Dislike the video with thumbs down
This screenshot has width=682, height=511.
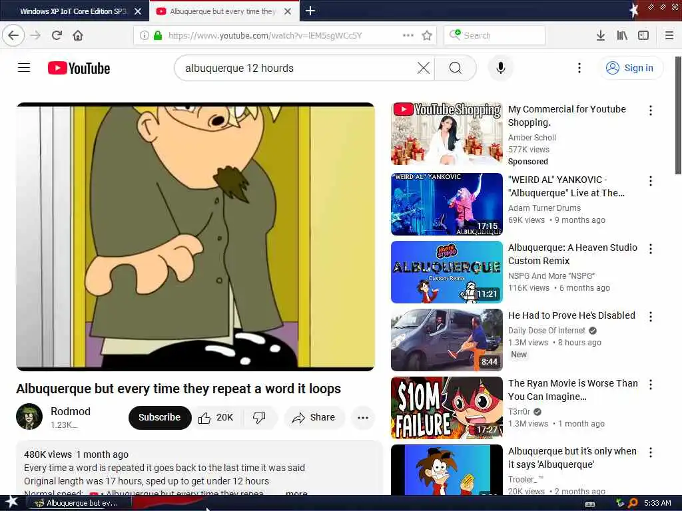click(259, 418)
